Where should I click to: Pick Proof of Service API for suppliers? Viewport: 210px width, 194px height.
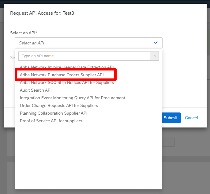tap(51, 121)
